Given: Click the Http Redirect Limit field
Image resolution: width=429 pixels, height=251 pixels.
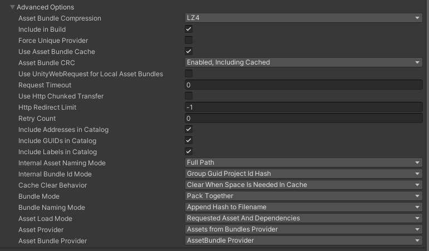Looking at the screenshot, I should pos(303,107).
